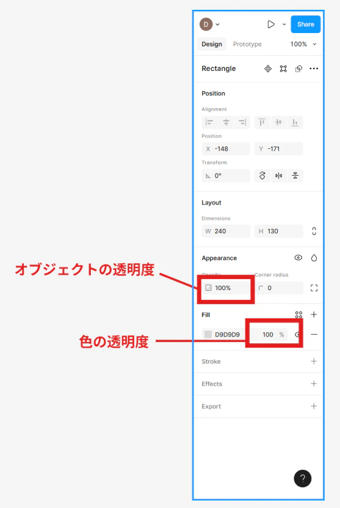Add an effect with plus icon
The height and width of the screenshot is (508, 340).
(314, 384)
